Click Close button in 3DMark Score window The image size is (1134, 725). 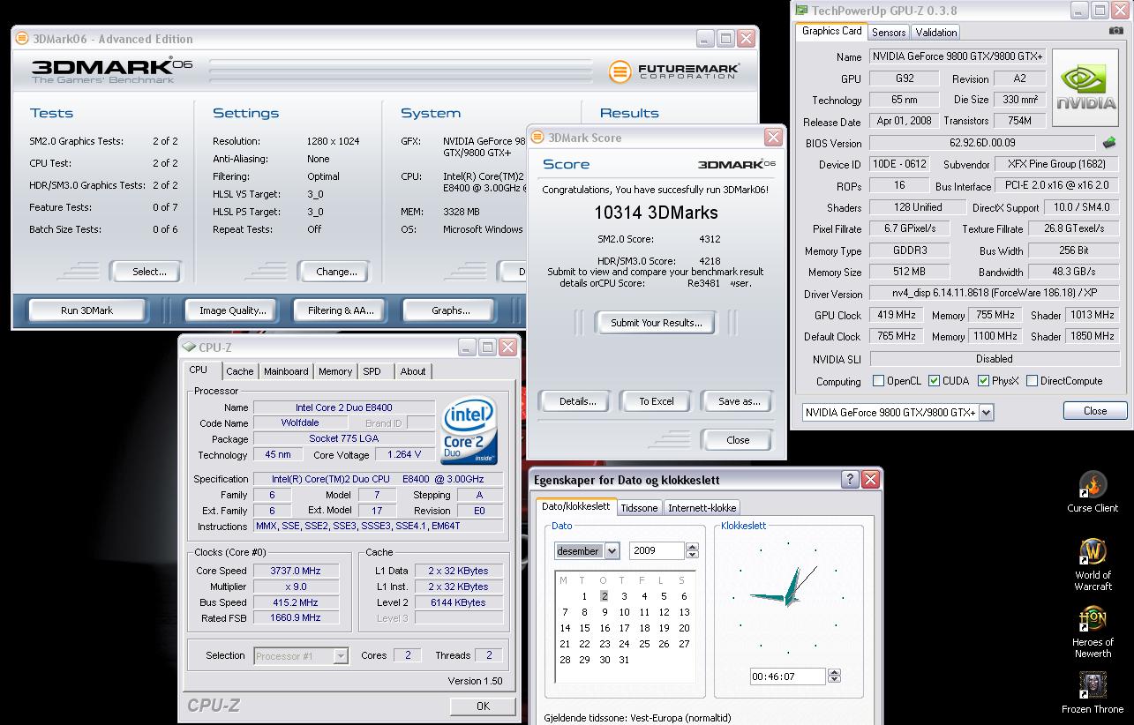738,440
